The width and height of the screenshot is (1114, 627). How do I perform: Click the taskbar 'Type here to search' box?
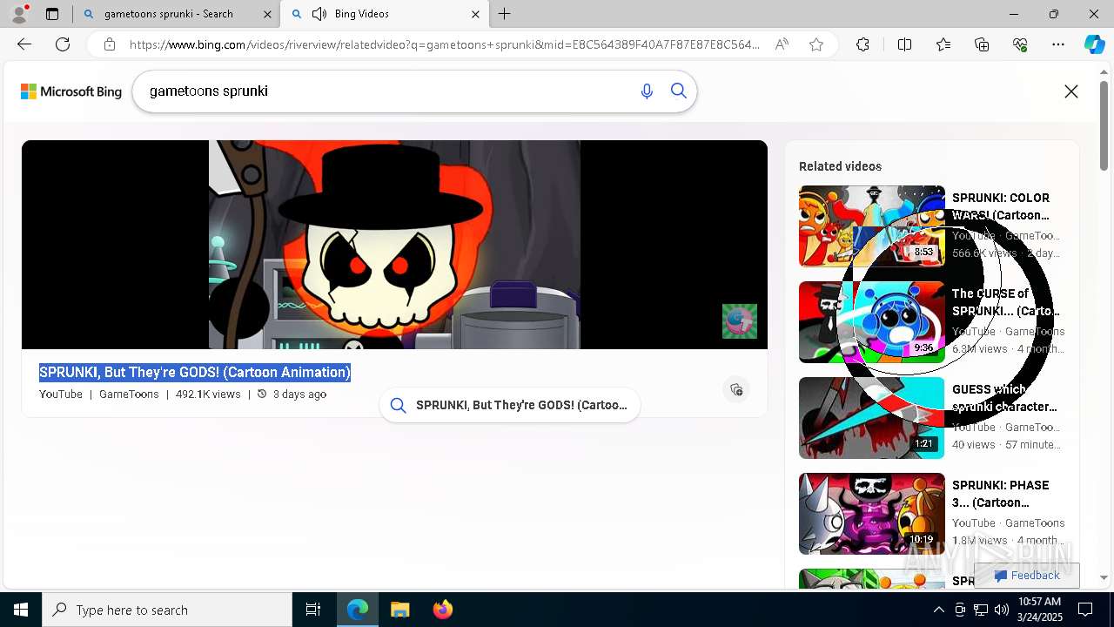coord(167,610)
